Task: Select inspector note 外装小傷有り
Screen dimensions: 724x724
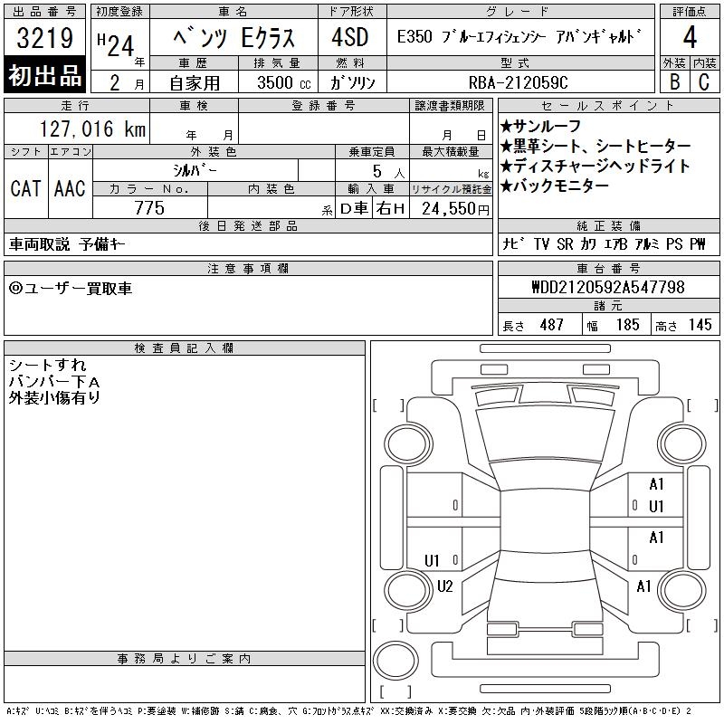Action: click(x=54, y=397)
